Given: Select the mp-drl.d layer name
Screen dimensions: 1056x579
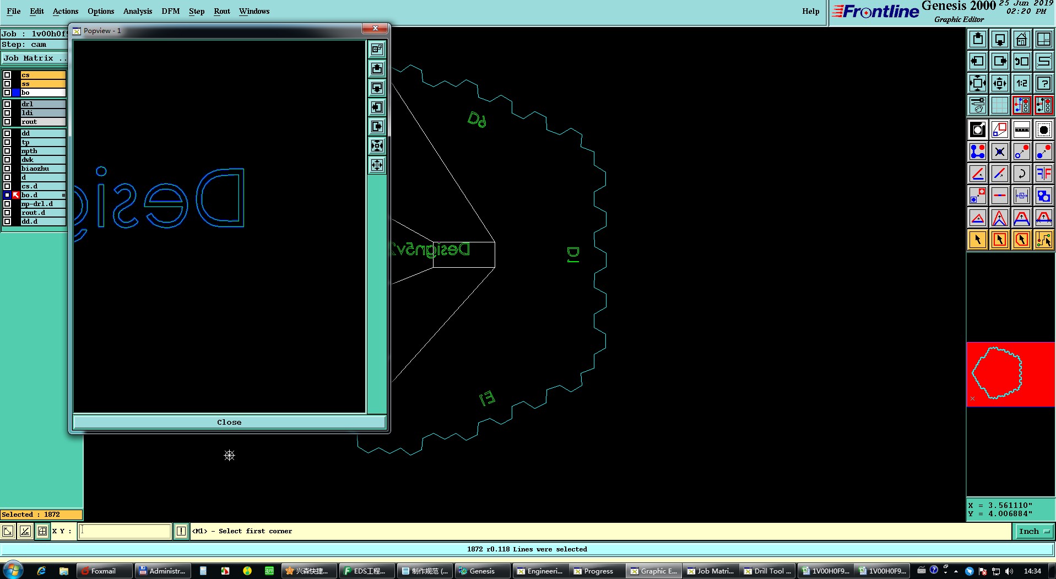Looking at the screenshot, I should pos(43,204).
